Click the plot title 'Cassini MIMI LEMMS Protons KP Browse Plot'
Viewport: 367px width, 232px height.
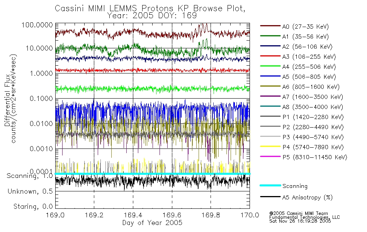coord(150,9)
